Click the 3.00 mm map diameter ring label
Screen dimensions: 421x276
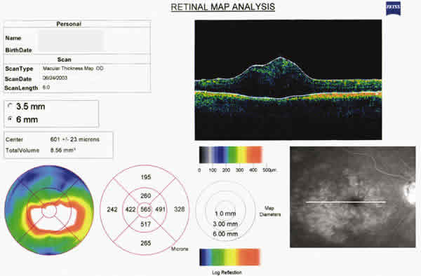[225, 223]
